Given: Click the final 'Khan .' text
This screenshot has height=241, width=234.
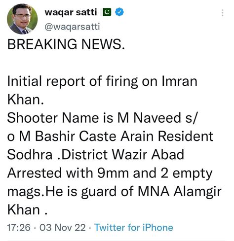Looking at the screenshot, I should coord(28,210).
